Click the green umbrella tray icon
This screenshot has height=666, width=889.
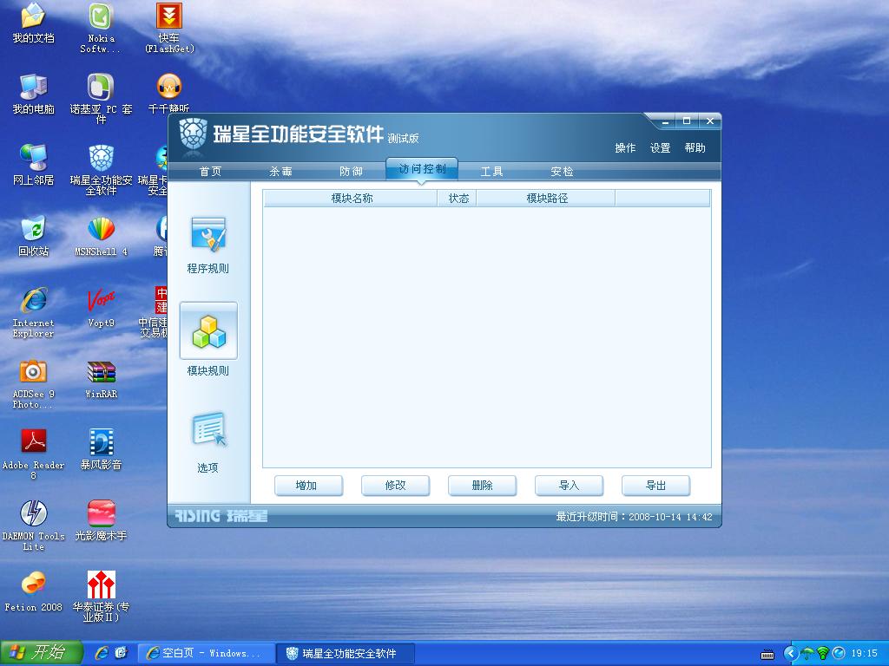(x=808, y=654)
